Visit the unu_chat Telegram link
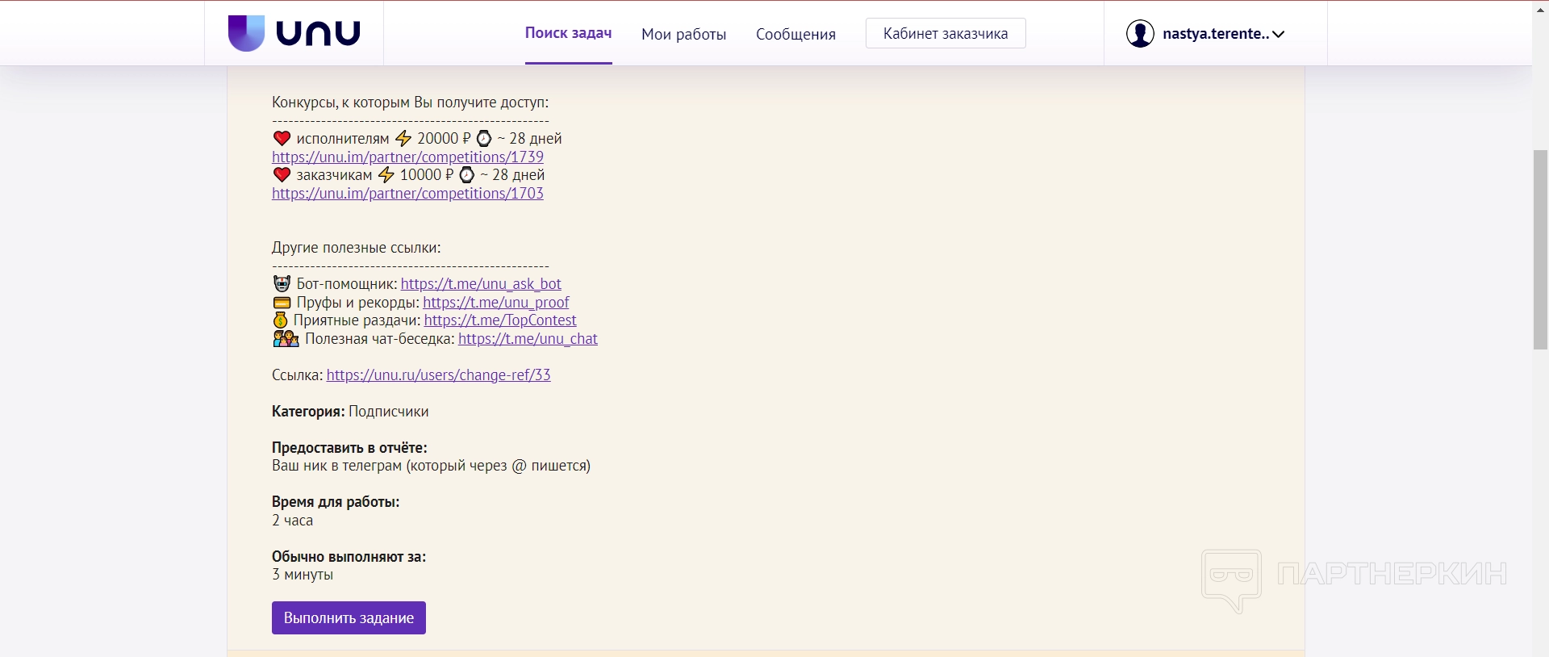 click(x=528, y=338)
